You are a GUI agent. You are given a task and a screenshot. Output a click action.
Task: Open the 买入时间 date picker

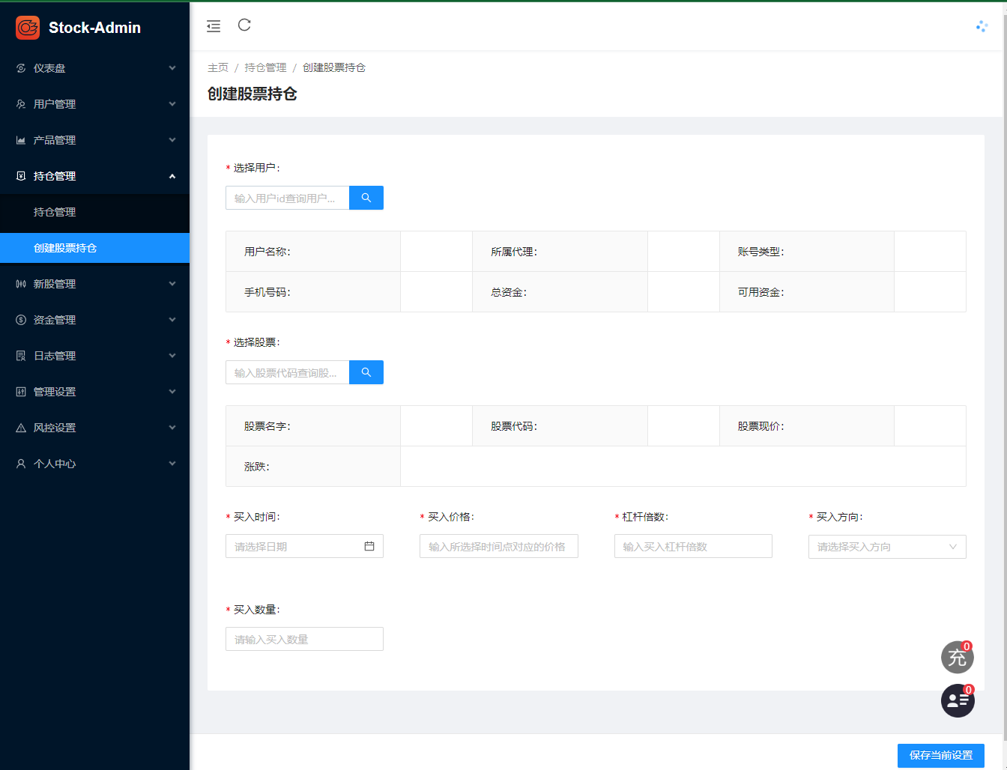click(x=304, y=546)
